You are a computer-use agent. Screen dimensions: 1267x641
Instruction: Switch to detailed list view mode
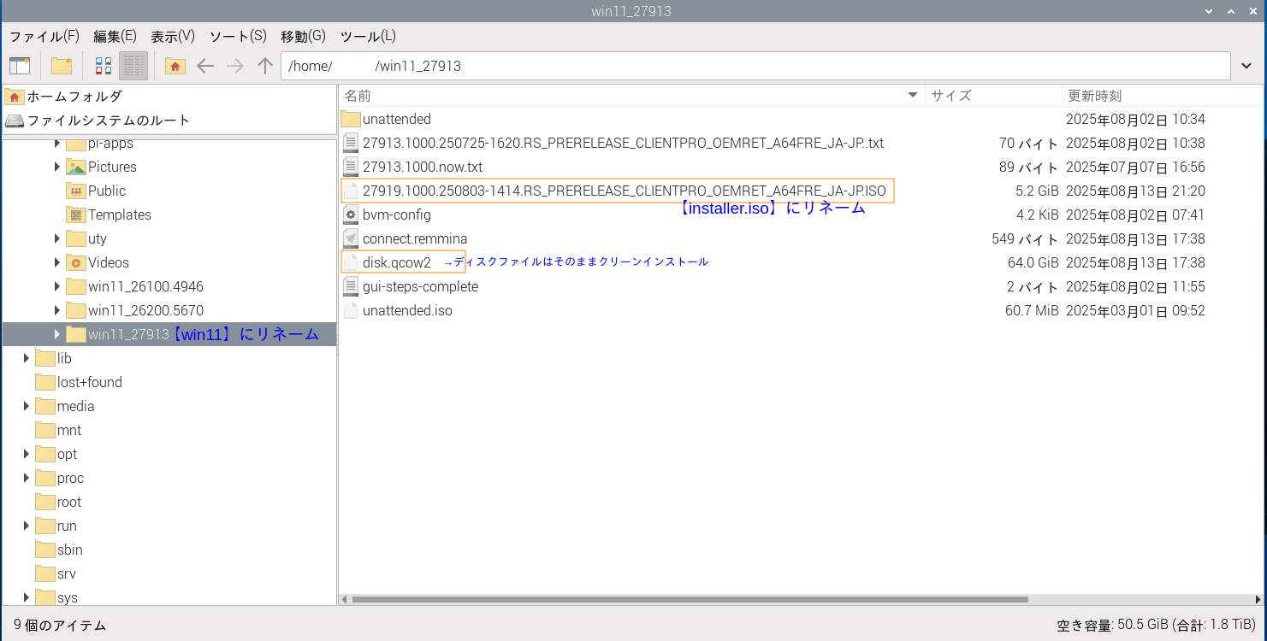coord(133,66)
